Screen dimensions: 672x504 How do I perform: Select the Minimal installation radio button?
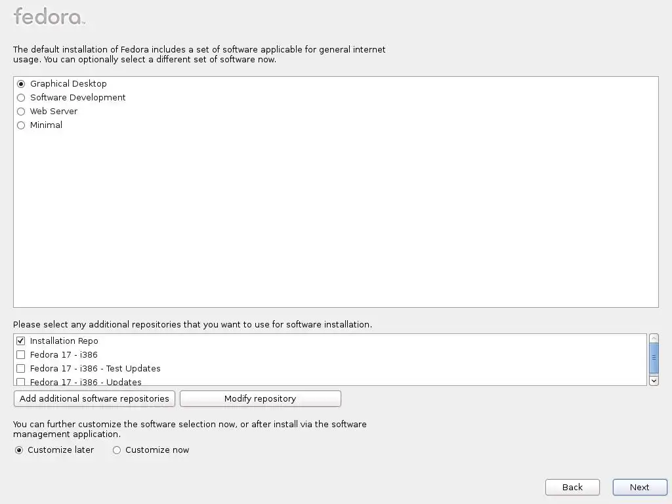click(21, 125)
